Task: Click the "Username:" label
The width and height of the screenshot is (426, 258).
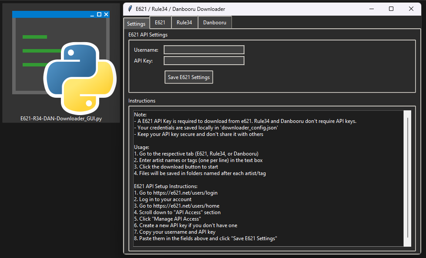Action: coord(146,50)
